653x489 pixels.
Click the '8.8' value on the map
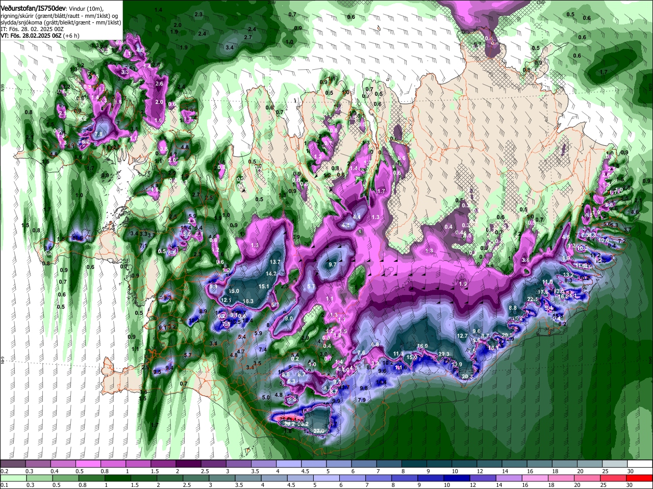[513, 308]
